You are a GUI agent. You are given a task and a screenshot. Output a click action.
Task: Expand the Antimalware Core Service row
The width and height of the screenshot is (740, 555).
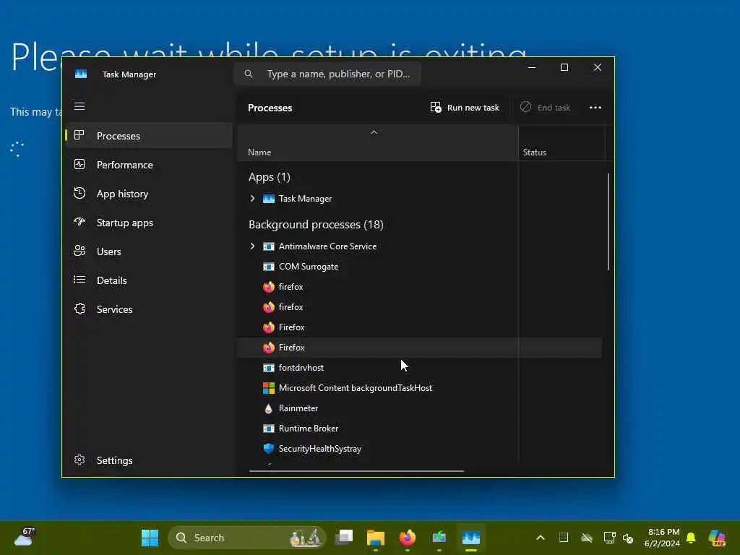coord(252,246)
